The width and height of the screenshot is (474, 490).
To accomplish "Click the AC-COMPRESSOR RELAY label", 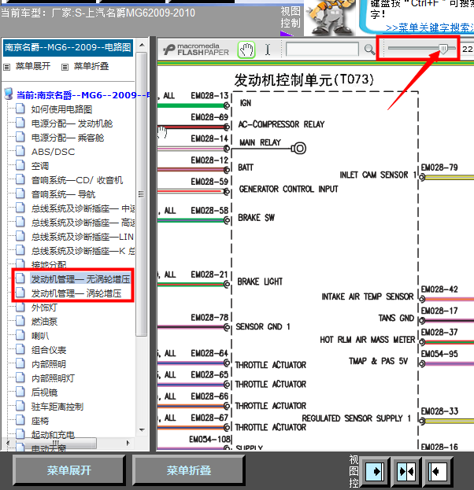I will (282, 124).
